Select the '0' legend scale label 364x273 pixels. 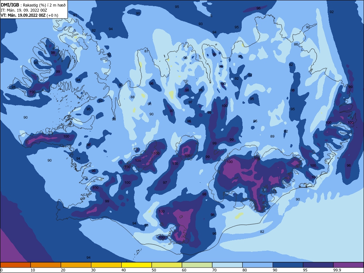pyautogui.click(x=1, y=270)
